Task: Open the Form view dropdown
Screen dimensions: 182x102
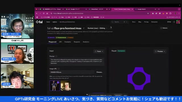Action: (x=99, y=51)
